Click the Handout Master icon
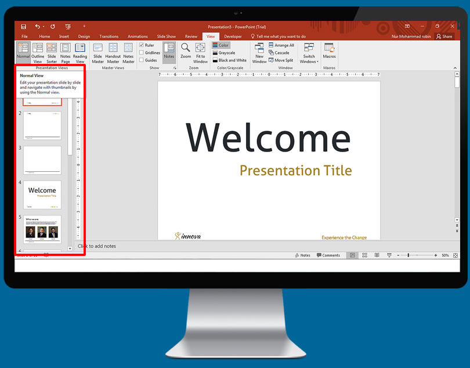The height and width of the screenshot is (368, 470). coord(113,52)
